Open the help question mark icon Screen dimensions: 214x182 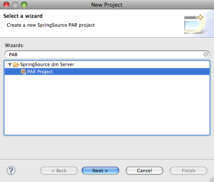(x=11, y=171)
